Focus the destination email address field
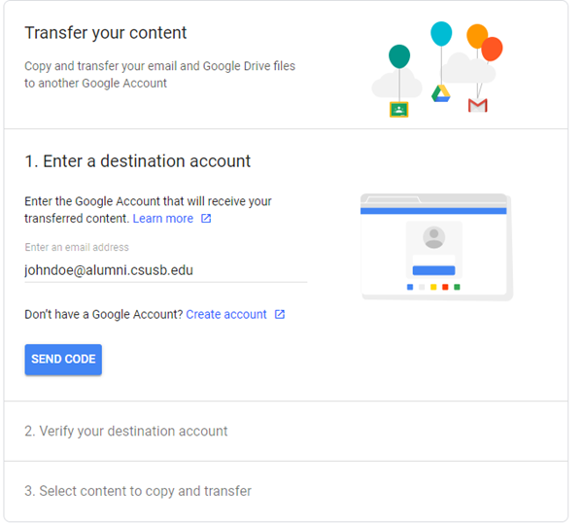Image resolution: width=584 pixels, height=524 pixels. [x=165, y=270]
